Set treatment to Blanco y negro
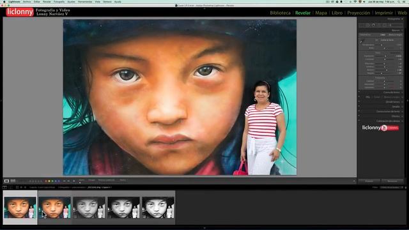Image resolution: width=409 pixels, height=230 pixels. tap(395, 34)
